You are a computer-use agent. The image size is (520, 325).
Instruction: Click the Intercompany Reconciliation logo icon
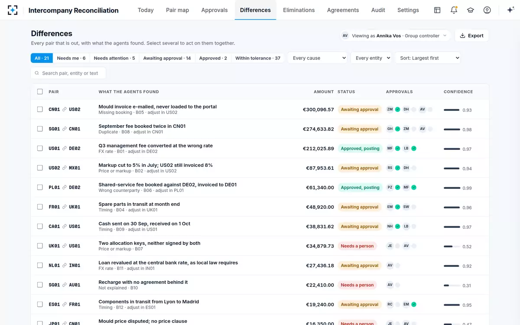click(13, 10)
